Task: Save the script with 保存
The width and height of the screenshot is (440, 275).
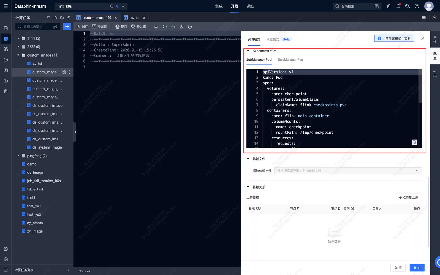Action: (x=82, y=27)
